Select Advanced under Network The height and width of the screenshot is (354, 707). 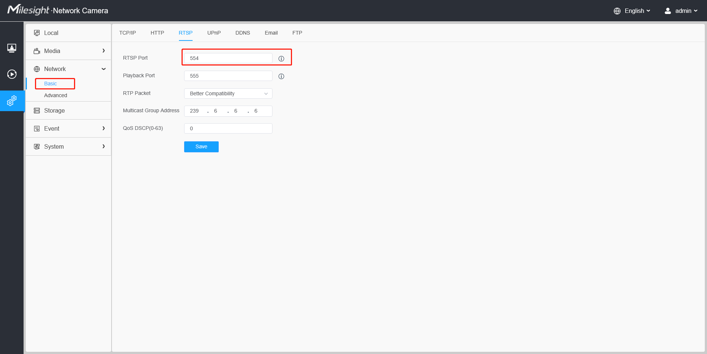click(56, 95)
